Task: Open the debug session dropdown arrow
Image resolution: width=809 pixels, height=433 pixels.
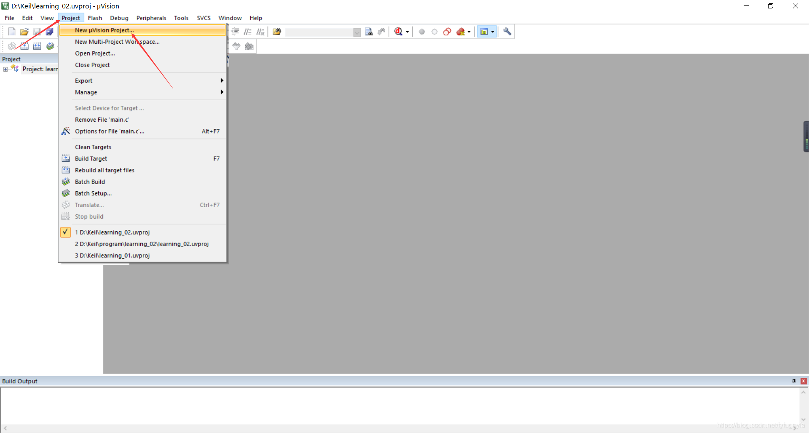Action: click(407, 32)
